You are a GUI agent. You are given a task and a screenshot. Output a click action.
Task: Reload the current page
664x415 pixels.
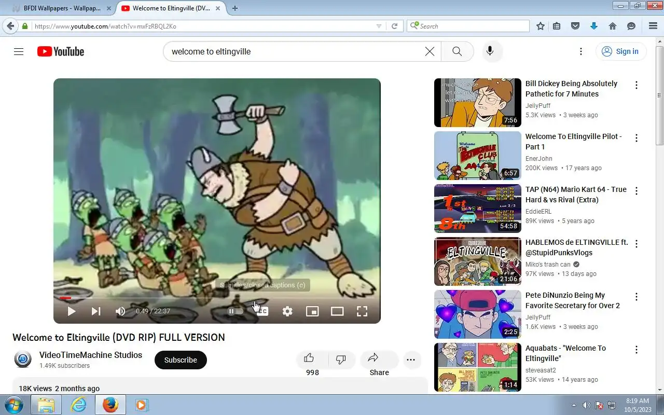(x=394, y=26)
